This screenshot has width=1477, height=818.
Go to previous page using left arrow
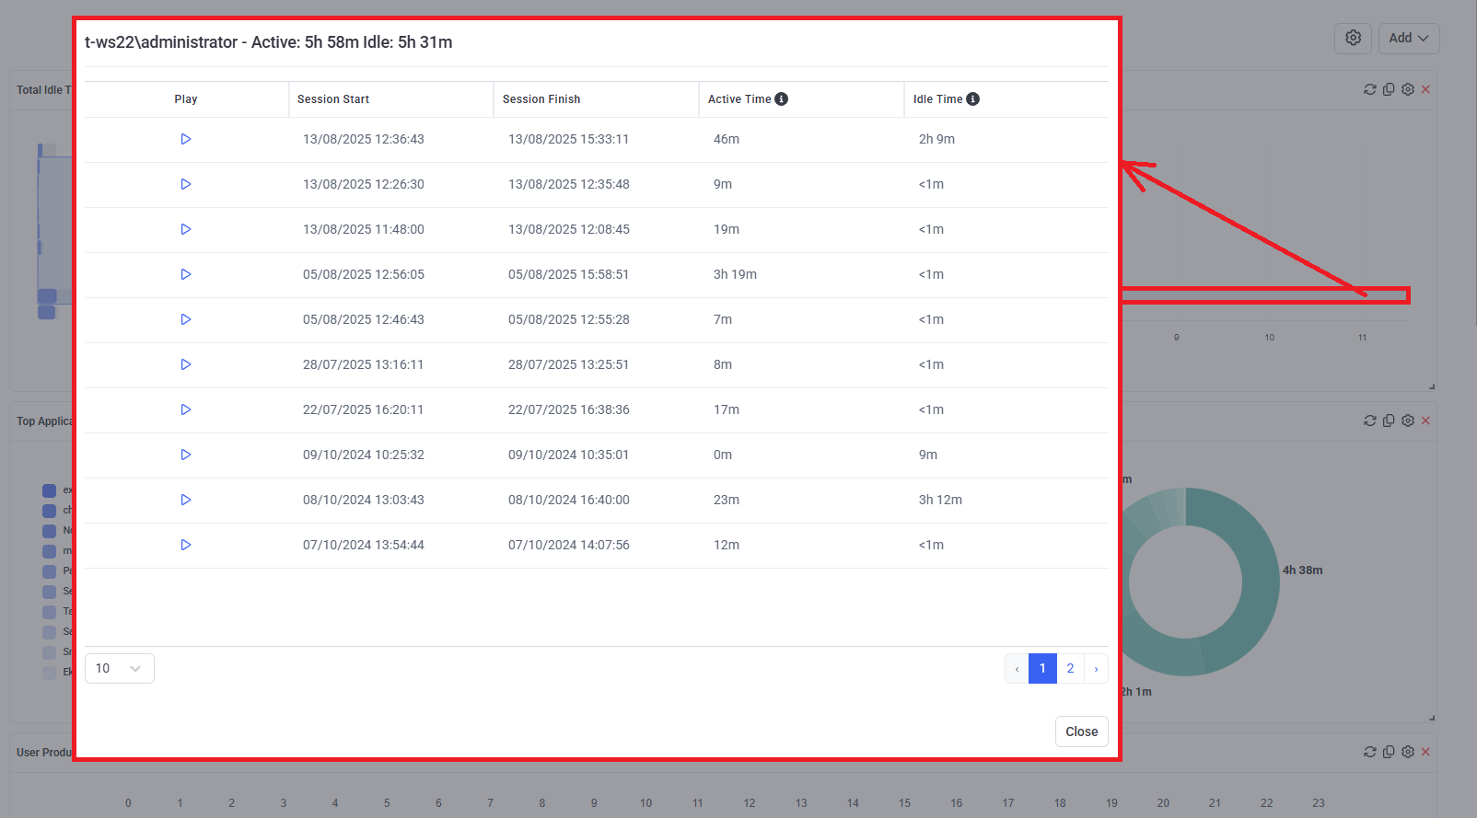point(1017,668)
